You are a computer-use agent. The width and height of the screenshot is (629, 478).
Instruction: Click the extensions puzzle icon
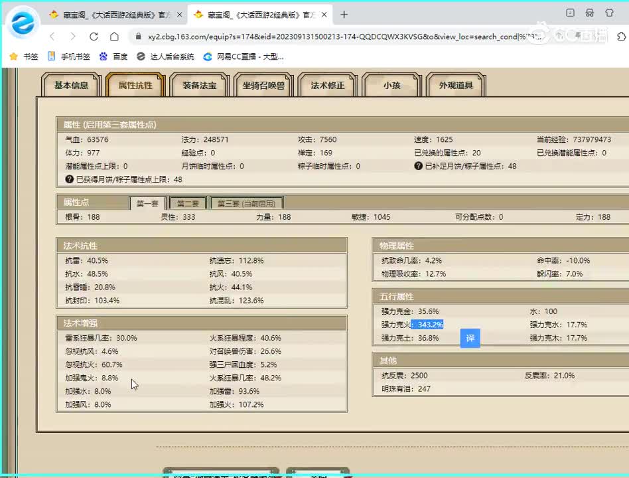(x=622, y=37)
